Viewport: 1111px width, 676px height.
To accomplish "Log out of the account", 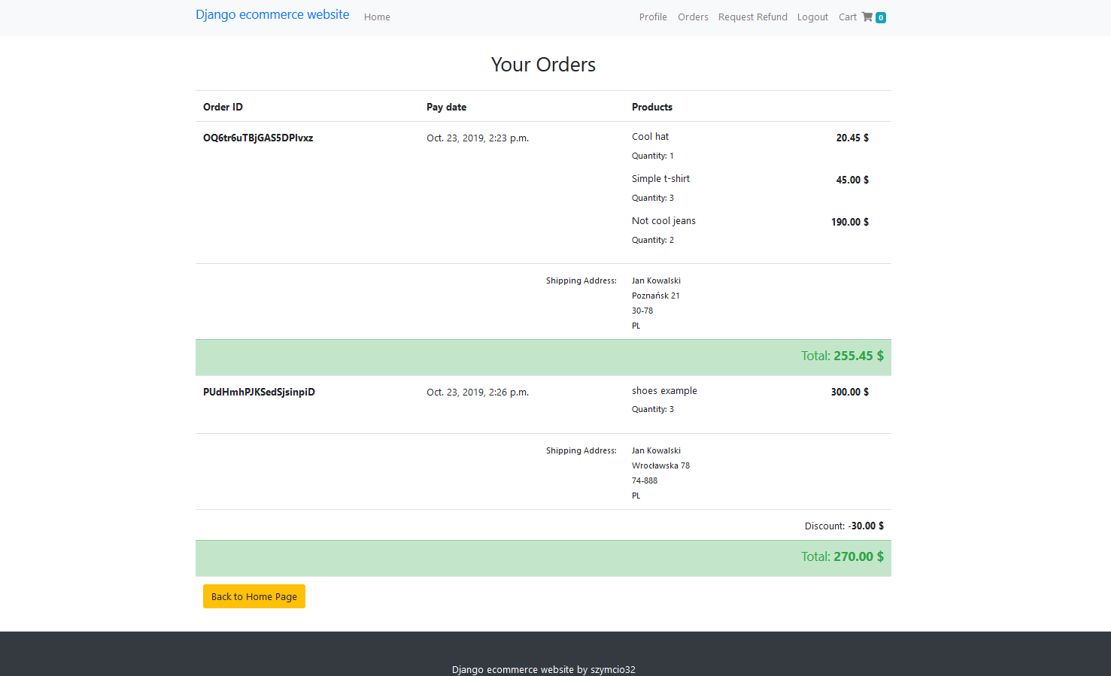I will click(x=812, y=17).
